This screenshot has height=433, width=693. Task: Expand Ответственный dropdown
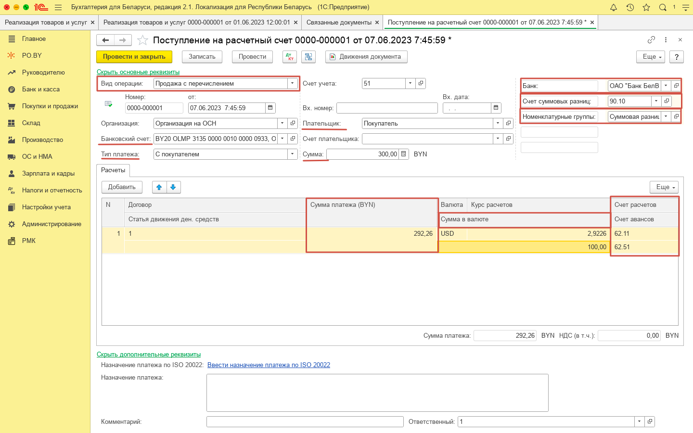coord(639,421)
